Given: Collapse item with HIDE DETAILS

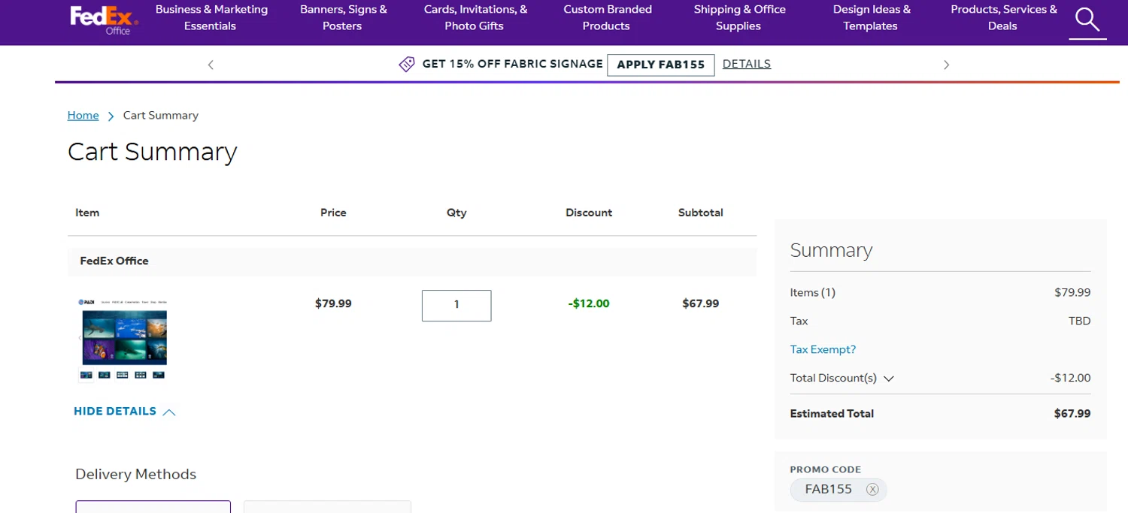Looking at the screenshot, I should [x=124, y=412].
